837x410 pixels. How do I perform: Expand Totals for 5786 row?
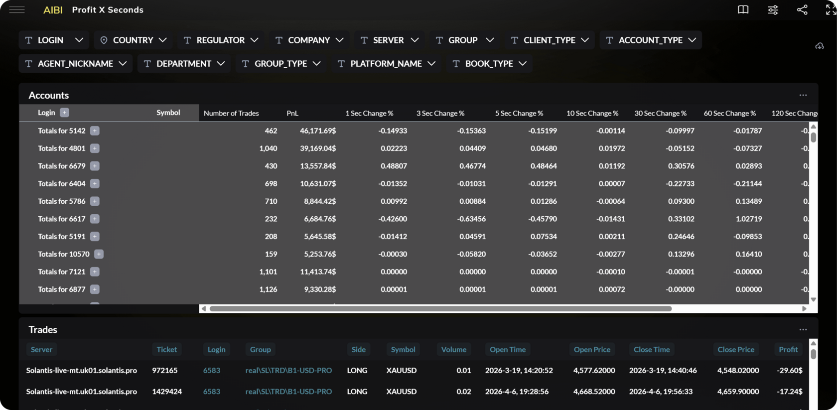coord(95,201)
